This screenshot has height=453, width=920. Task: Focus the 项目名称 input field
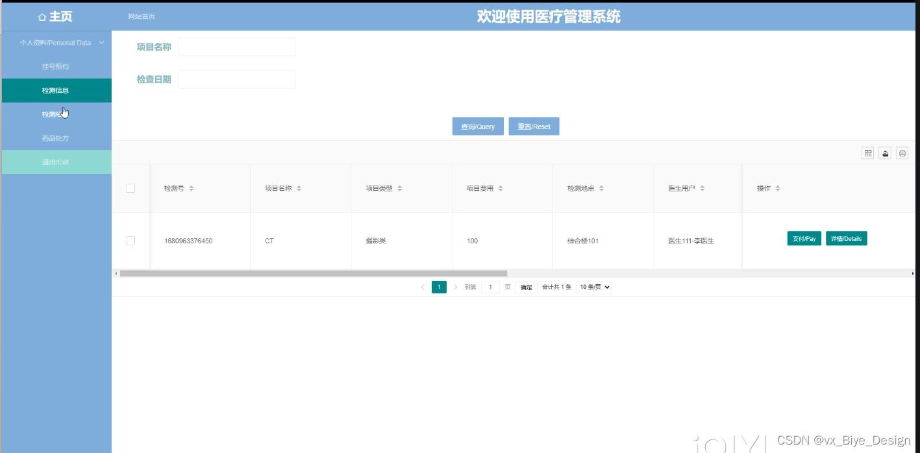click(x=237, y=47)
